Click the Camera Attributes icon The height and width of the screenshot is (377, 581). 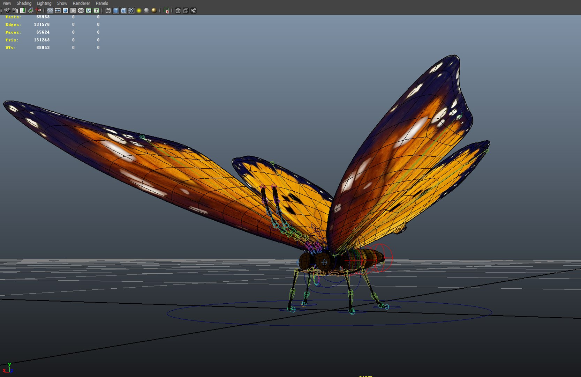click(x=15, y=10)
